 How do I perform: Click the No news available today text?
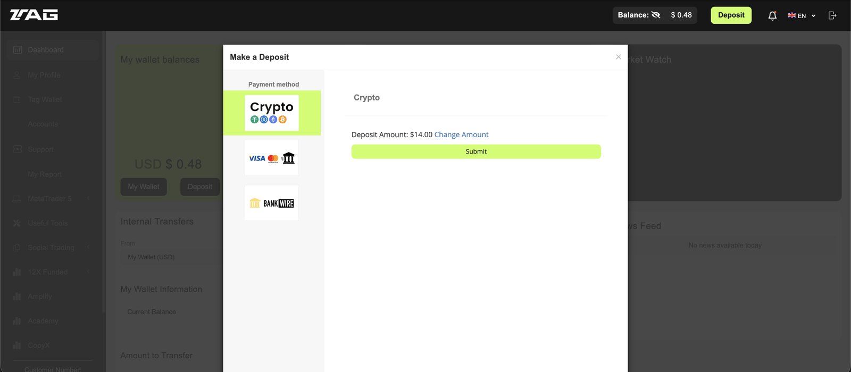pos(725,246)
